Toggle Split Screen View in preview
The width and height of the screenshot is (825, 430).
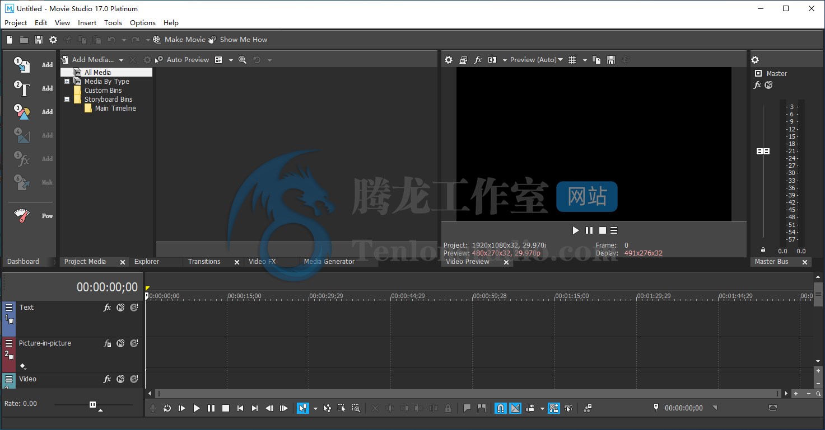492,60
